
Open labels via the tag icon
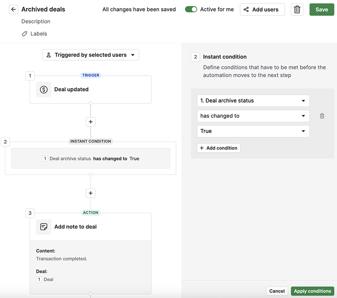(24, 33)
